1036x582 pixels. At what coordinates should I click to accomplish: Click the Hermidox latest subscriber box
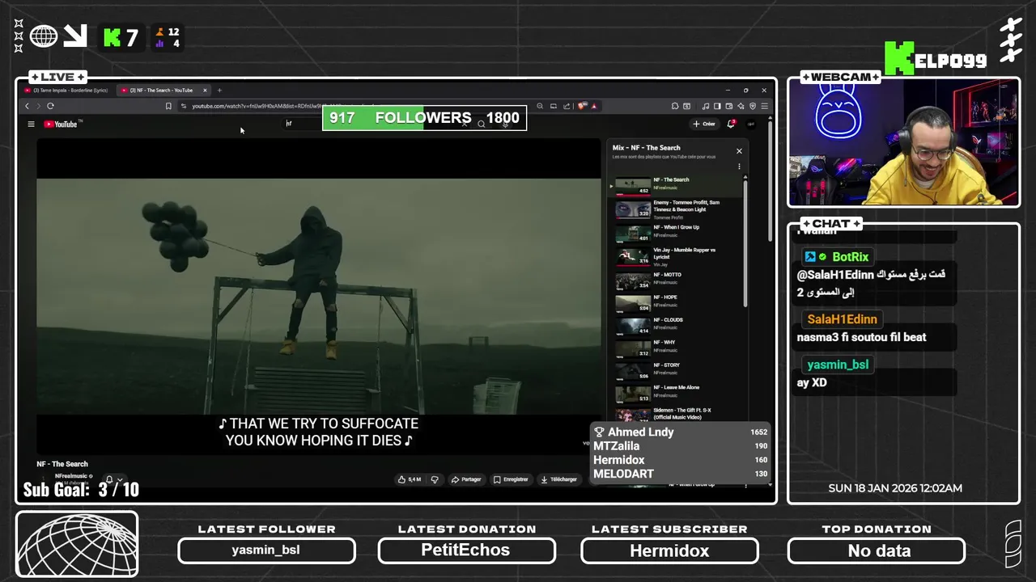(x=669, y=550)
